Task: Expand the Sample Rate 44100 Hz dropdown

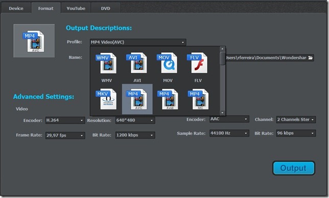Action: click(229, 133)
